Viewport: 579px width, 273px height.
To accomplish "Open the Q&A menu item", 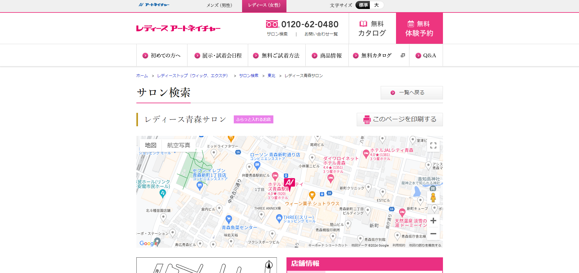I will 426,55.
